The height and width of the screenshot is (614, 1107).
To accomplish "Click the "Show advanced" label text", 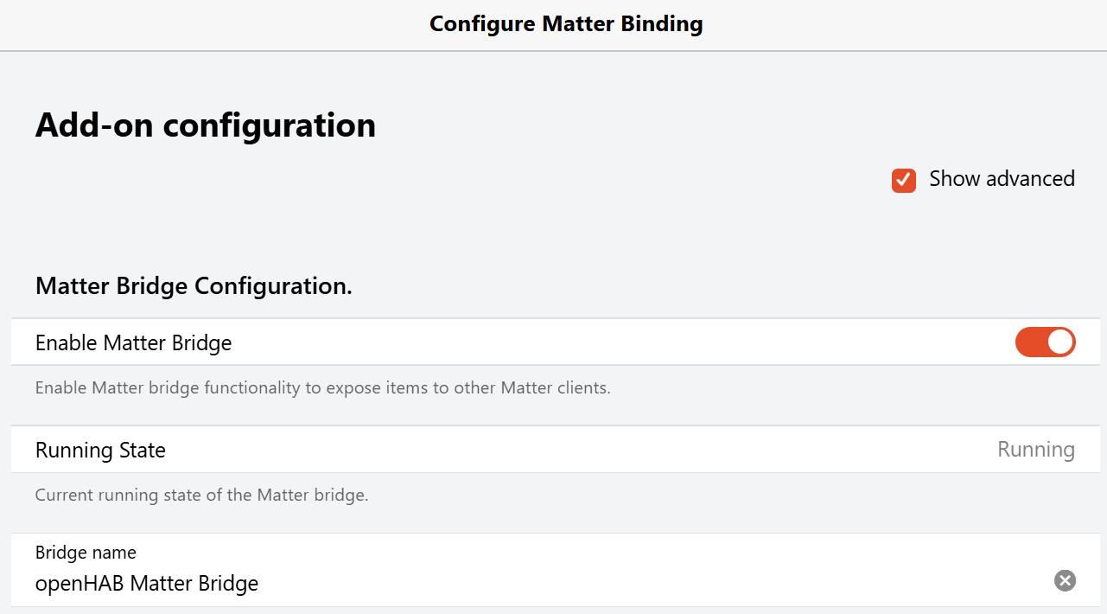I will tap(1002, 179).
